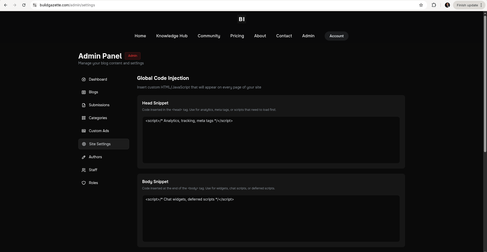Click the Body Snippet label

(155, 182)
